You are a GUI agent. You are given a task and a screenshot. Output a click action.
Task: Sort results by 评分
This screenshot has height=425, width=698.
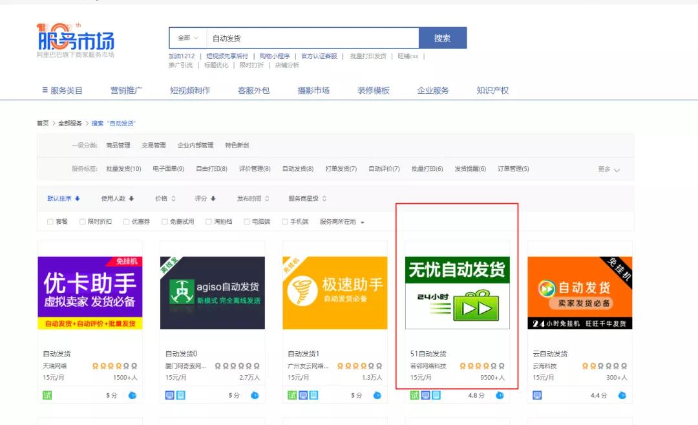[x=206, y=199]
